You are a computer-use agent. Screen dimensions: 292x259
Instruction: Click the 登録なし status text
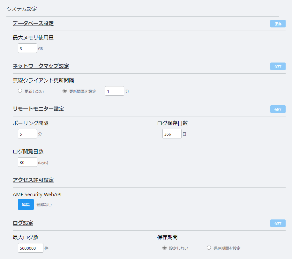tap(44, 205)
